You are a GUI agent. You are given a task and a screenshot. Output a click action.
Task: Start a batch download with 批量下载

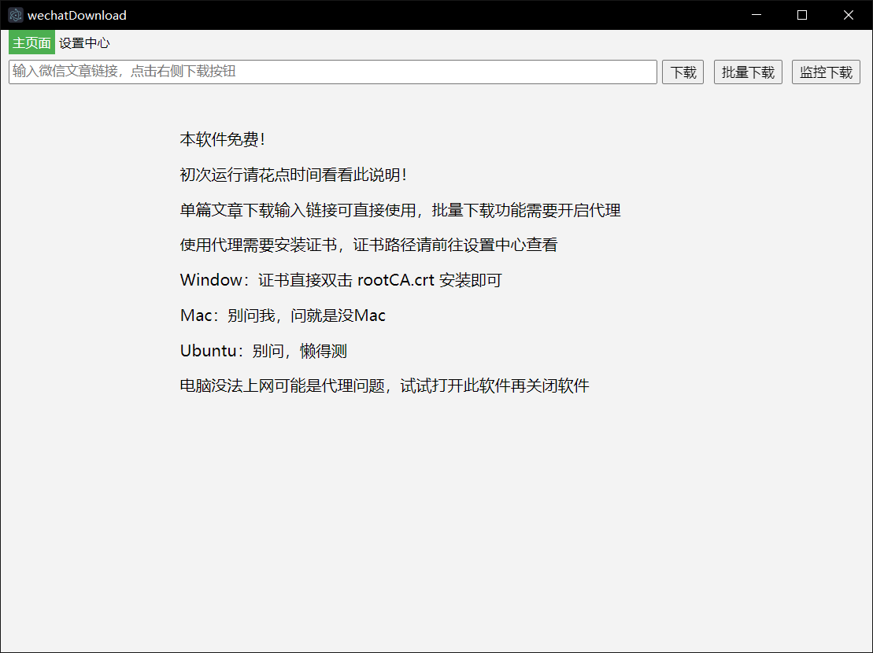click(747, 72)
